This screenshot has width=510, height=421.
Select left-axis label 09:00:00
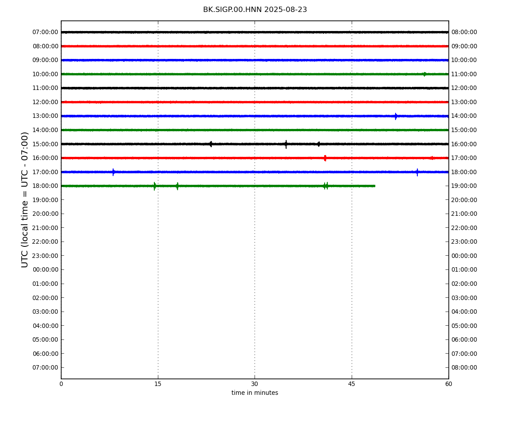click(45, 60)
